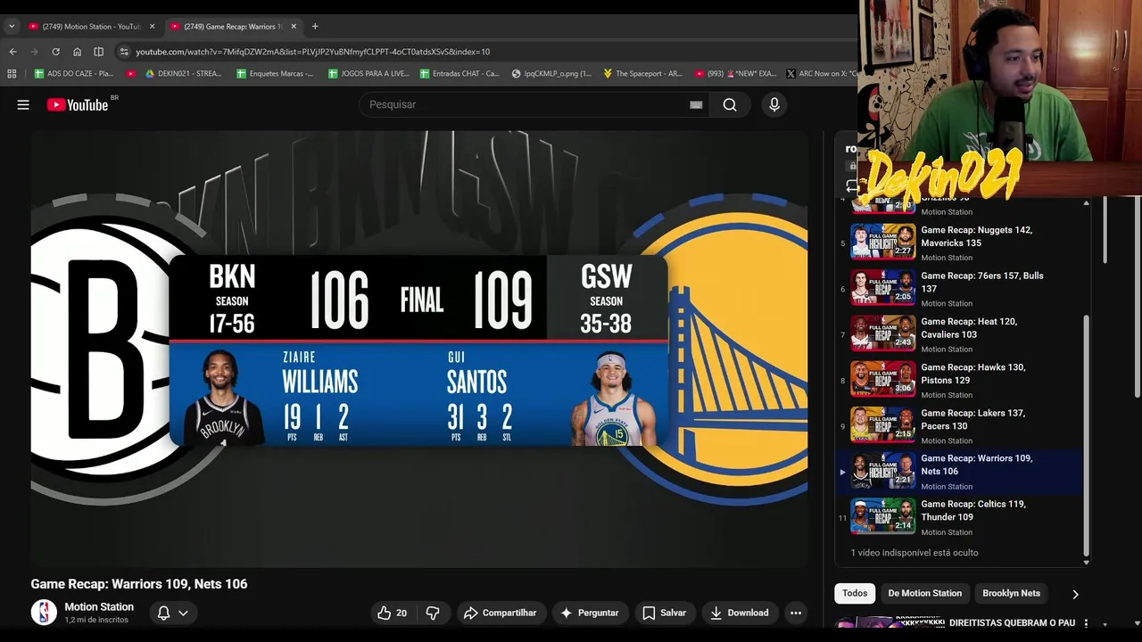This screenshot has width=1142, height=642.
Task: Open the notification bell dropdown for Motion Station
Action: (x=173, y=613)
